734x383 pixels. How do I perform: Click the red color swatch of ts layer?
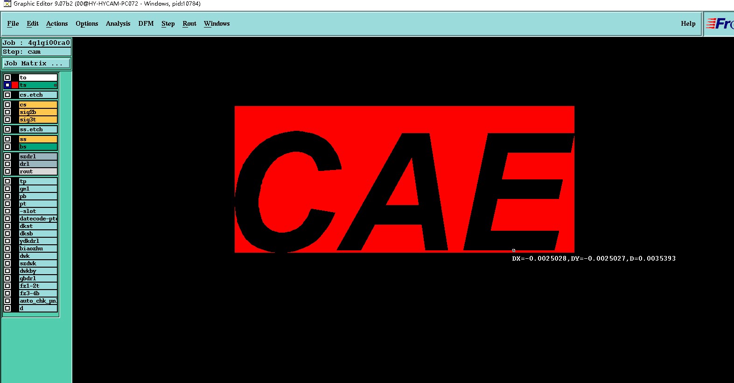pos(15,85)
